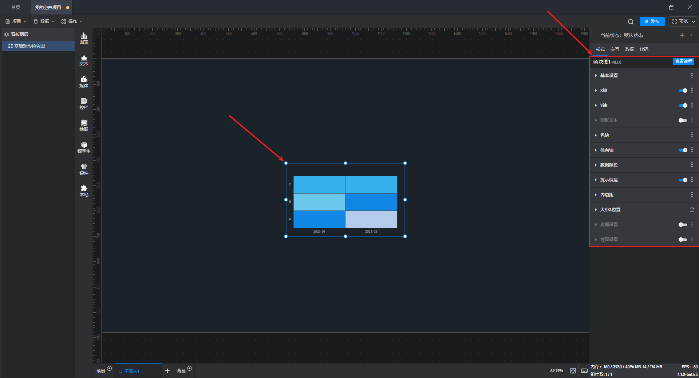Switch to the 交互 tab

click(615, 49)
